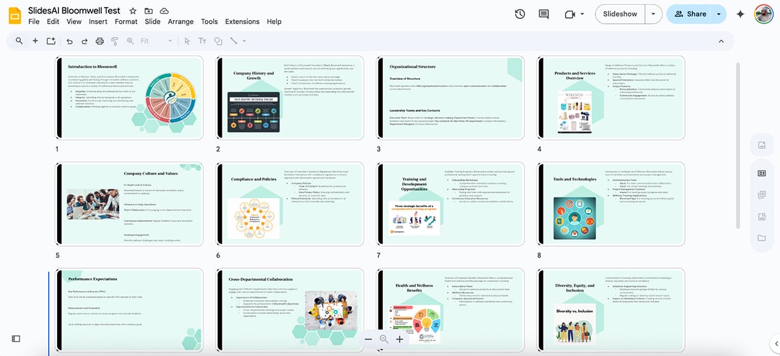This screenshot has height=356, width=780.
Task: Open the comments panel icon
Action: [544, 14]
